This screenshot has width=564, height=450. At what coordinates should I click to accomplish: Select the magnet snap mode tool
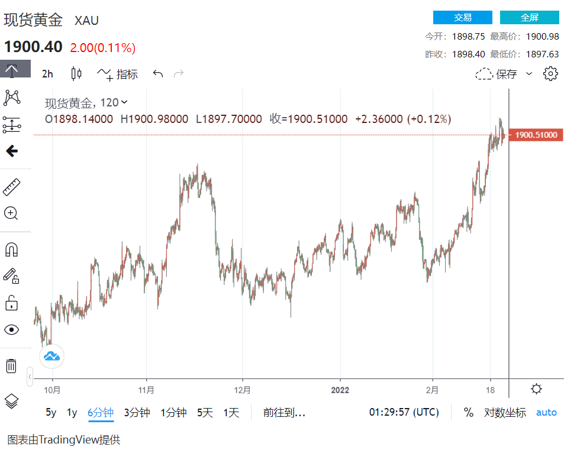click(11, 250)
